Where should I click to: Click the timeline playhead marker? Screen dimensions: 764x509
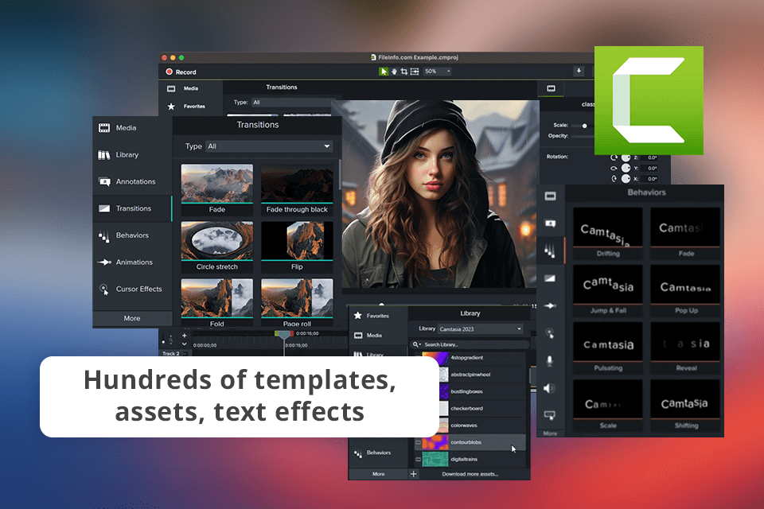284,335
